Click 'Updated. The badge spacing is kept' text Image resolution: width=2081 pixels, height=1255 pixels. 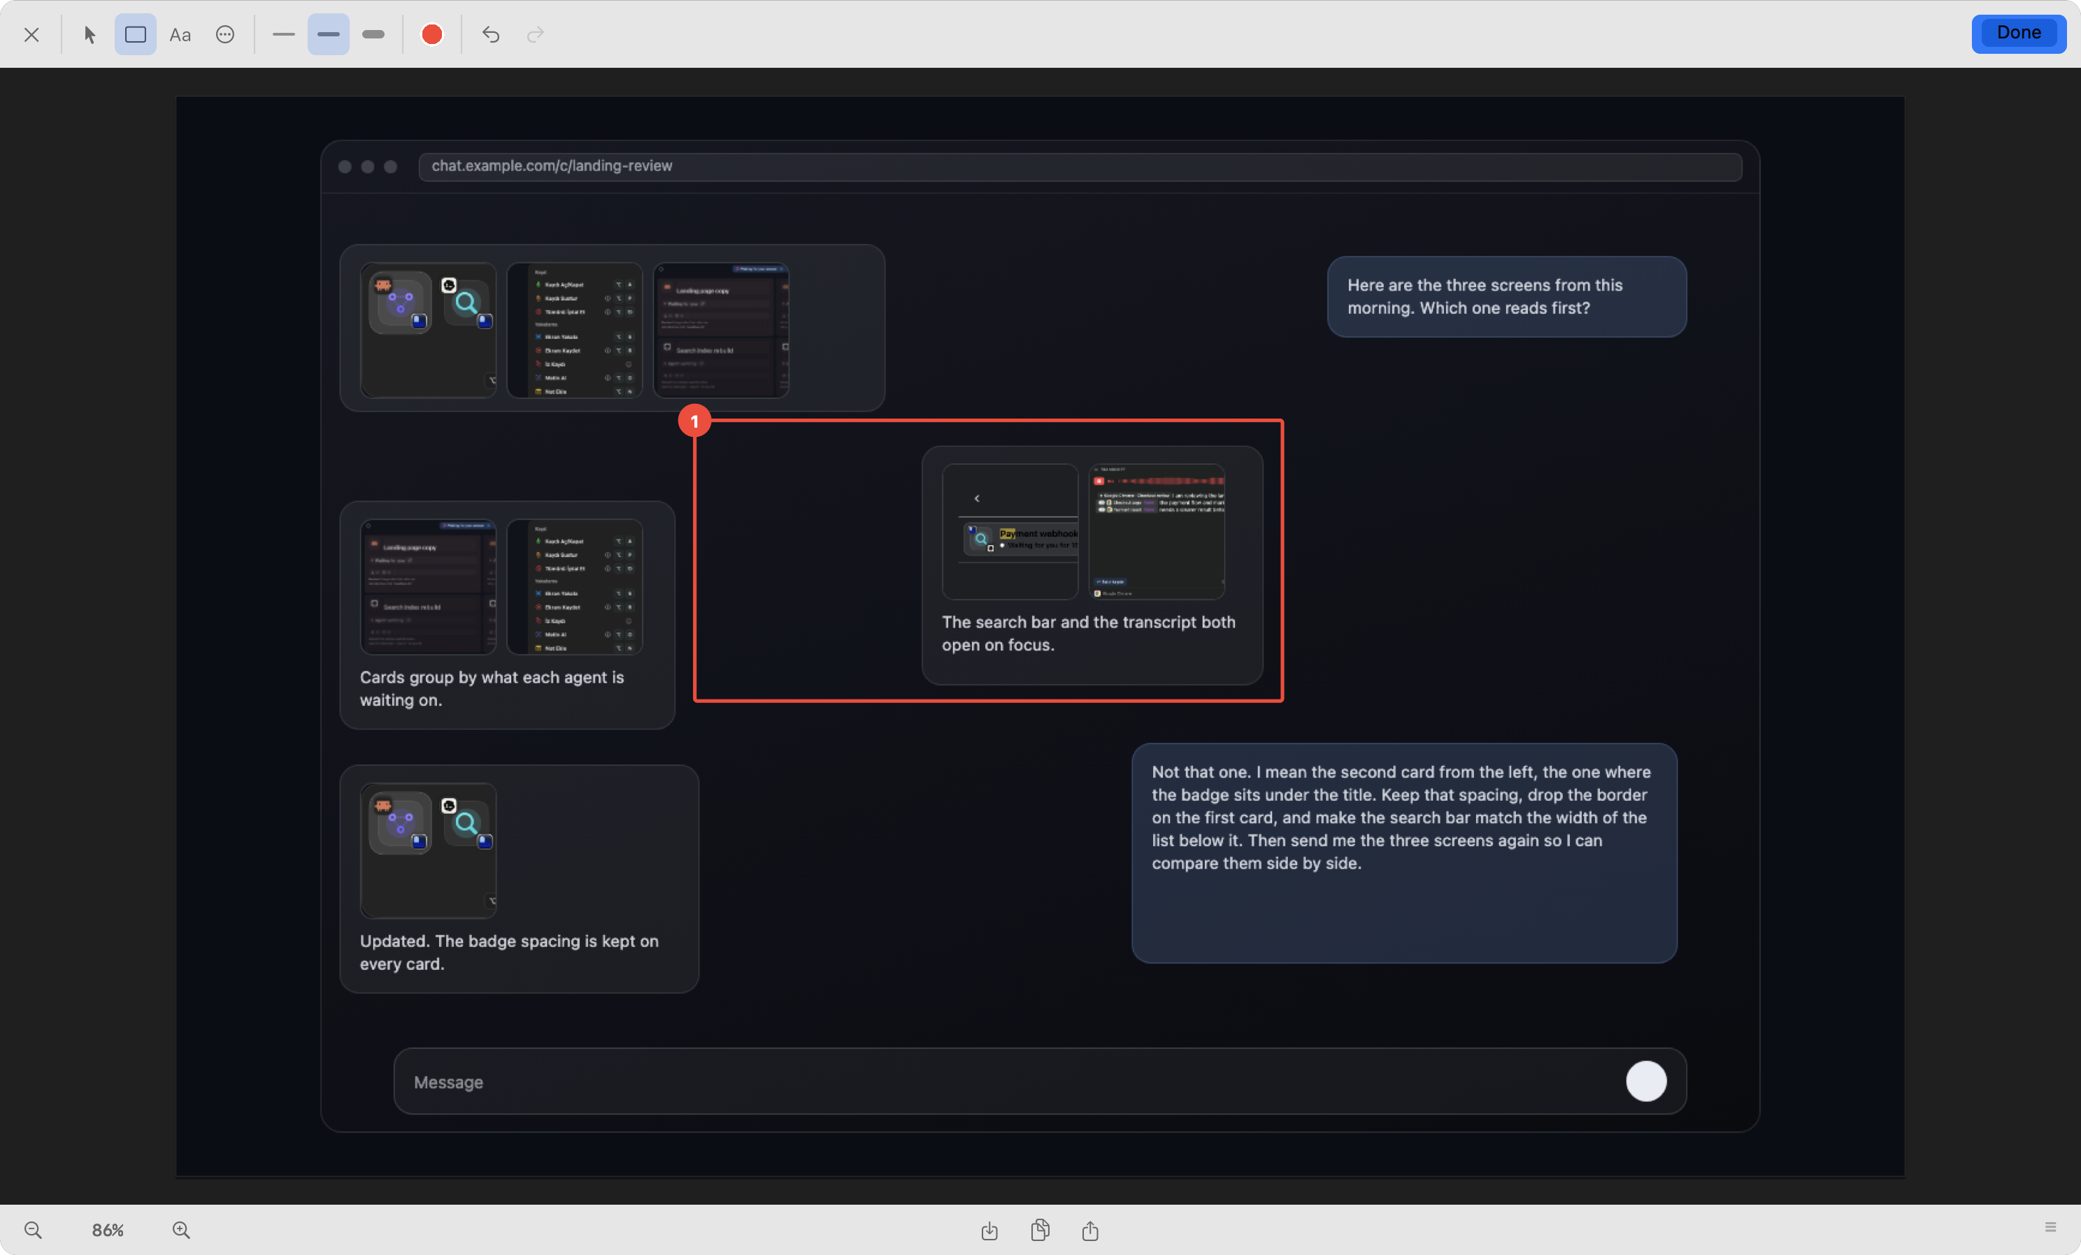point(509,952)
